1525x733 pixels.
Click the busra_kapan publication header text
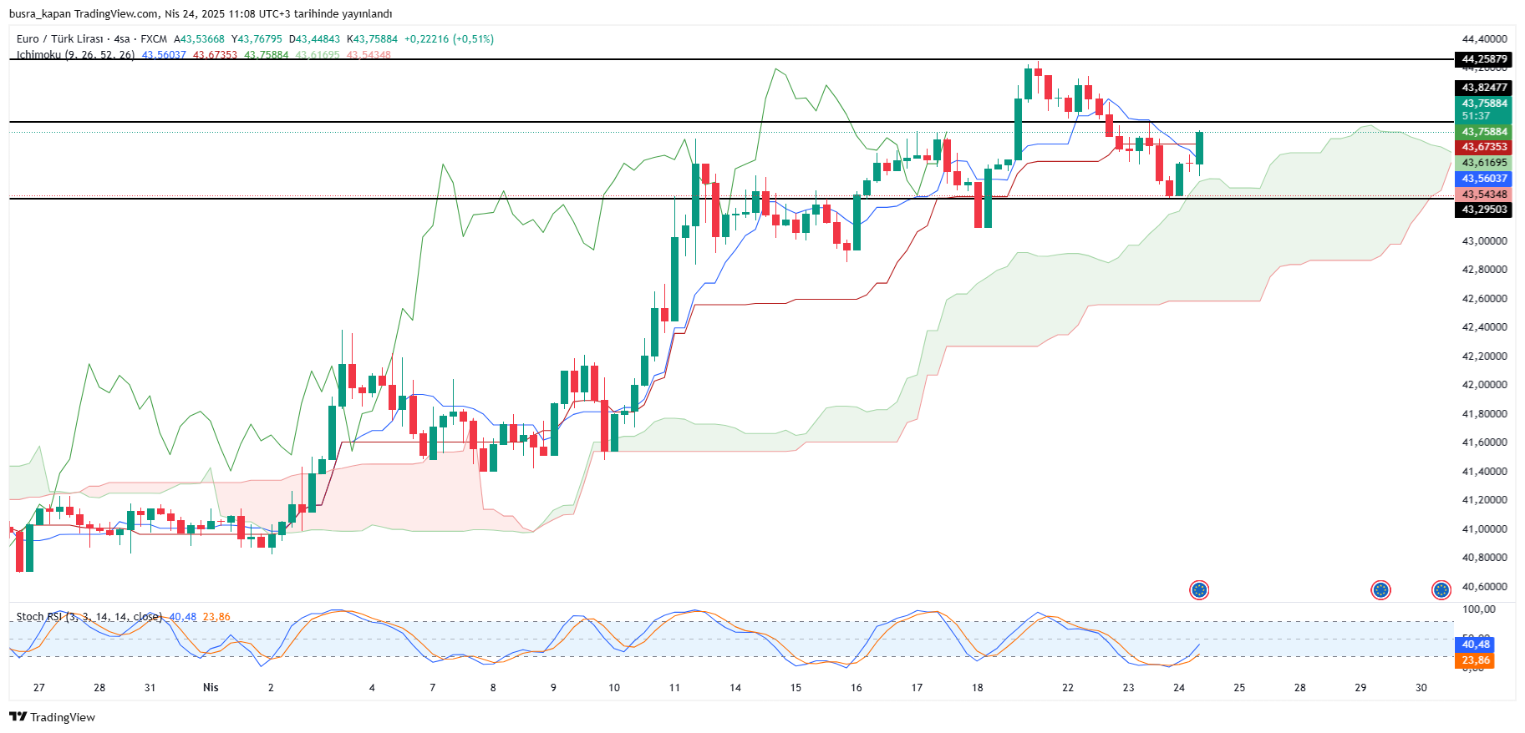point(200,13)
